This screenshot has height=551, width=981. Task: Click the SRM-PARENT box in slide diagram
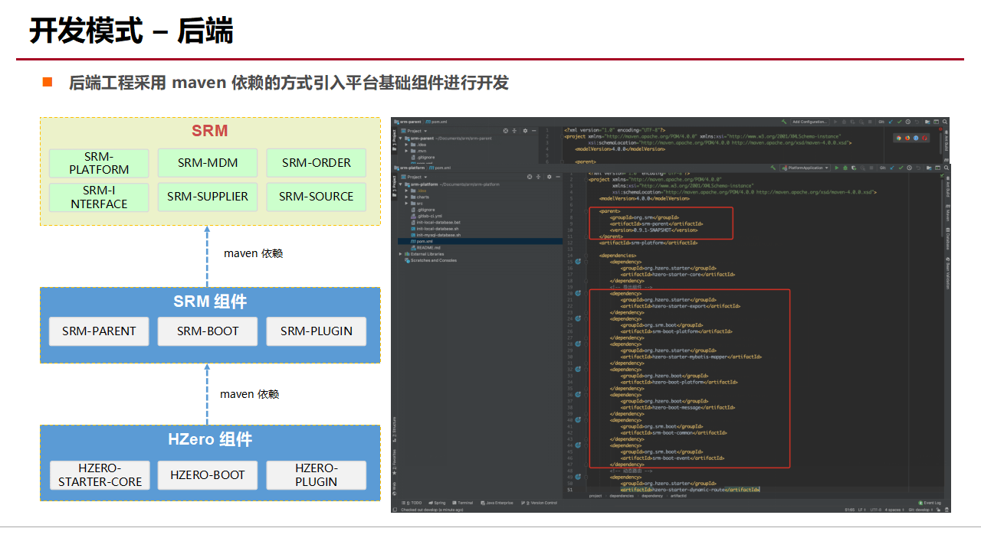pos(99,331)
